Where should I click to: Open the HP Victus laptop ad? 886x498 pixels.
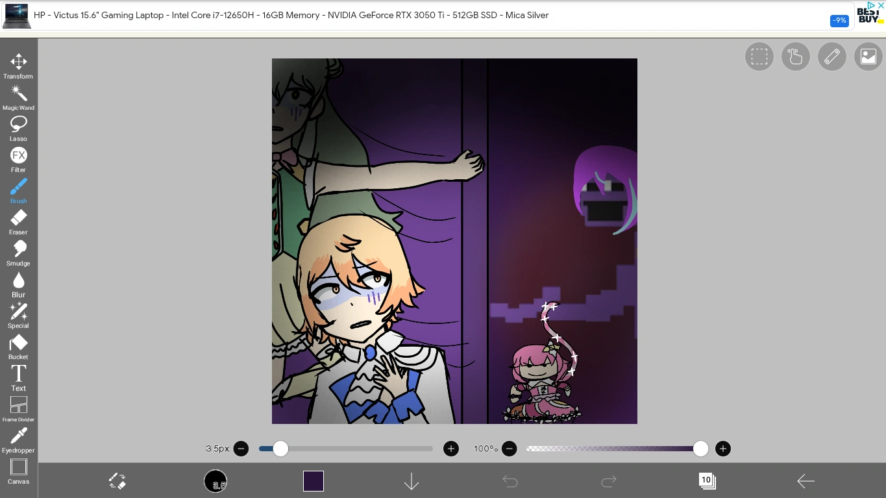pyautogui.click(x=291, y=15)
